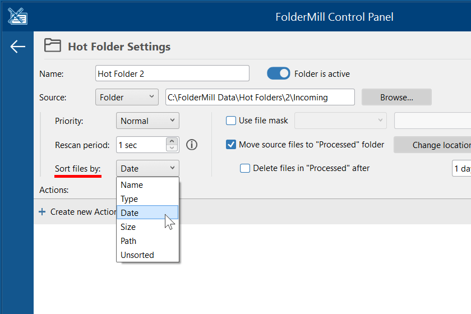Collapse the Sort files by dropdown
This screenshot has width=471, height=314.
tap(147, 168)
